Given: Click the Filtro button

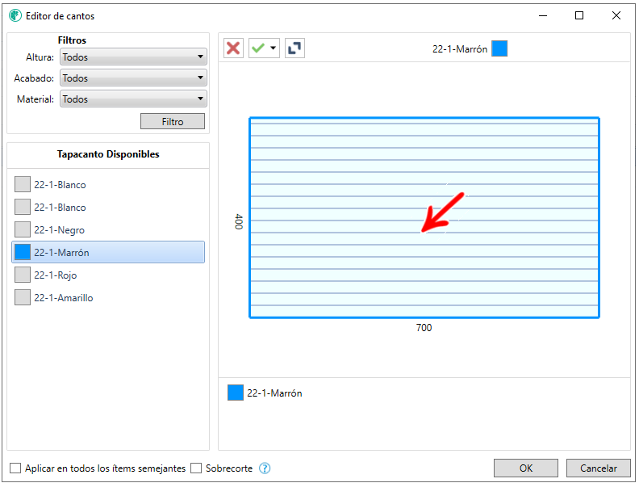Looking at the screenshot, I should coord(173,121).
